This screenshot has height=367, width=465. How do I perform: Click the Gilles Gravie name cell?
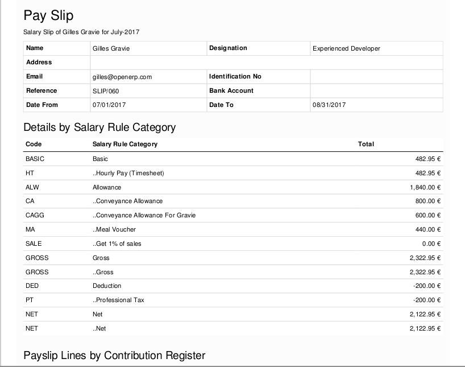(111, 49)
